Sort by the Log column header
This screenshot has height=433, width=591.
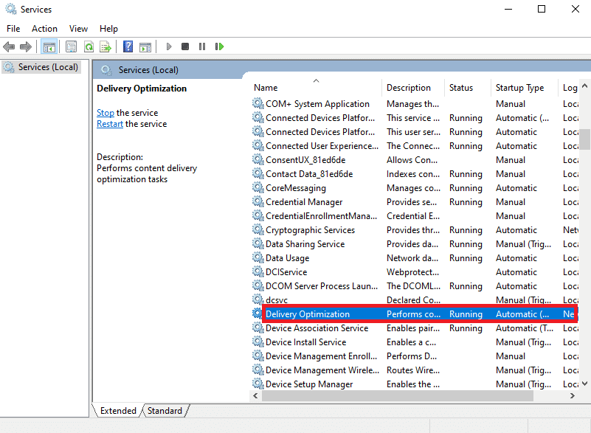(569, 88)
